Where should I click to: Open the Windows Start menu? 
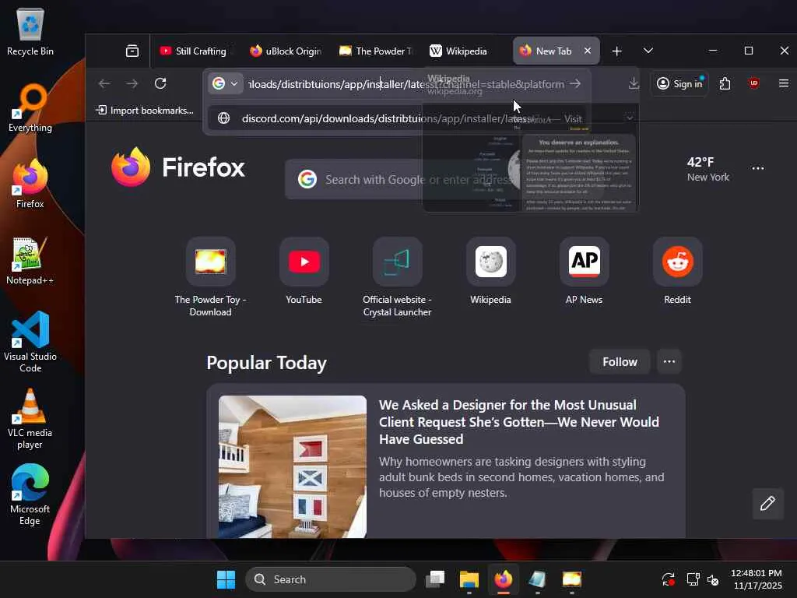tap(226, 579)
